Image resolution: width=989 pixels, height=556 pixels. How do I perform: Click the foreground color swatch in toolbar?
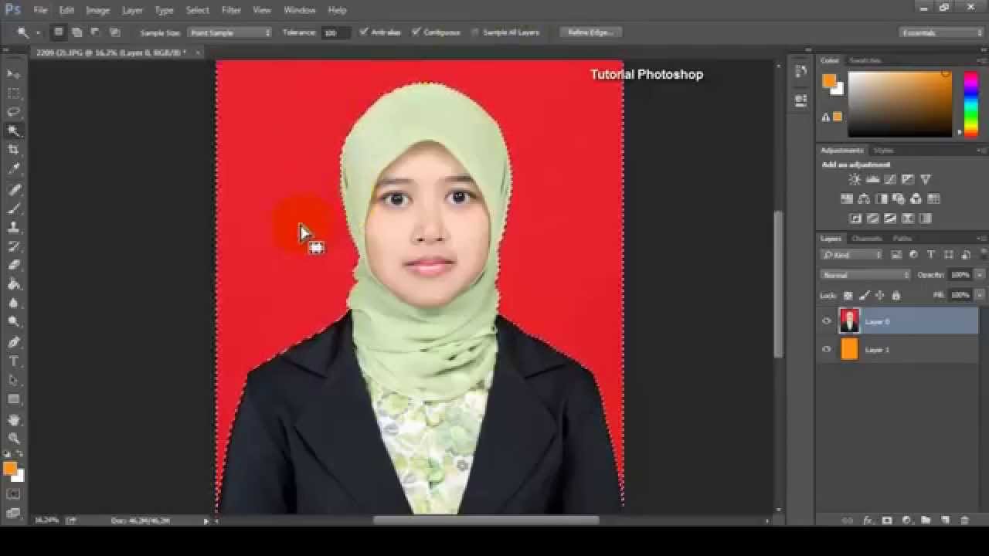[x=9, y=469]
